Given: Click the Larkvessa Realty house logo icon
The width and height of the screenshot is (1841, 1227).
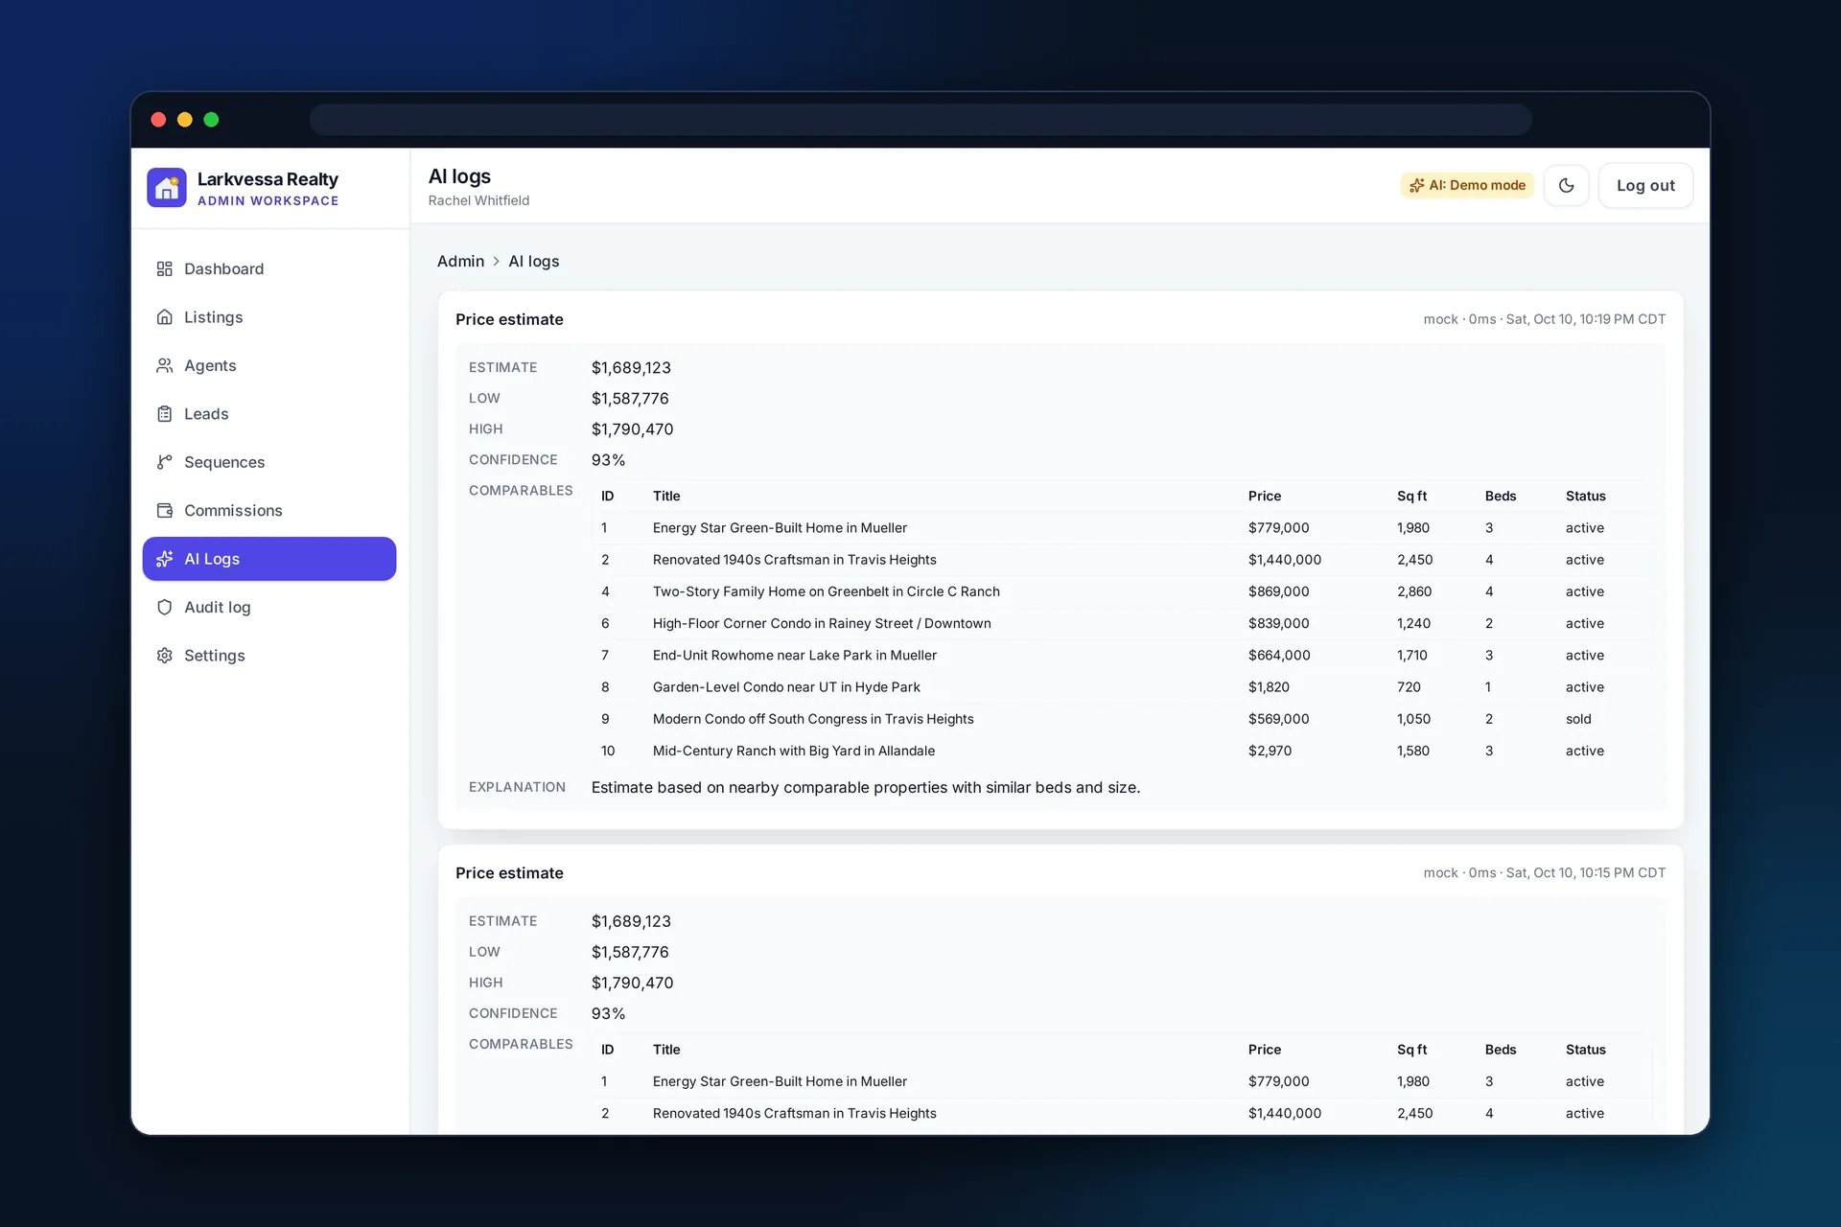Looking at the screenshot, I should pyautogui.click(x=167, y=188).
